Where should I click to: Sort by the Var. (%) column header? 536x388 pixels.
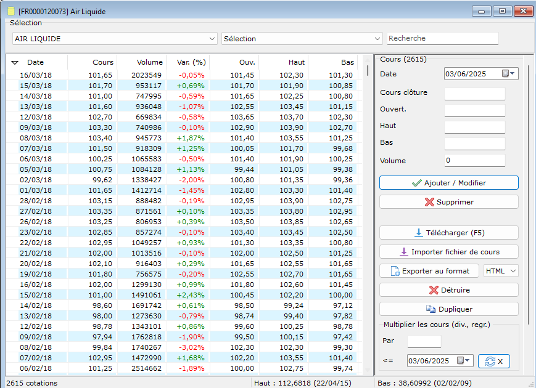click(188, 62)
